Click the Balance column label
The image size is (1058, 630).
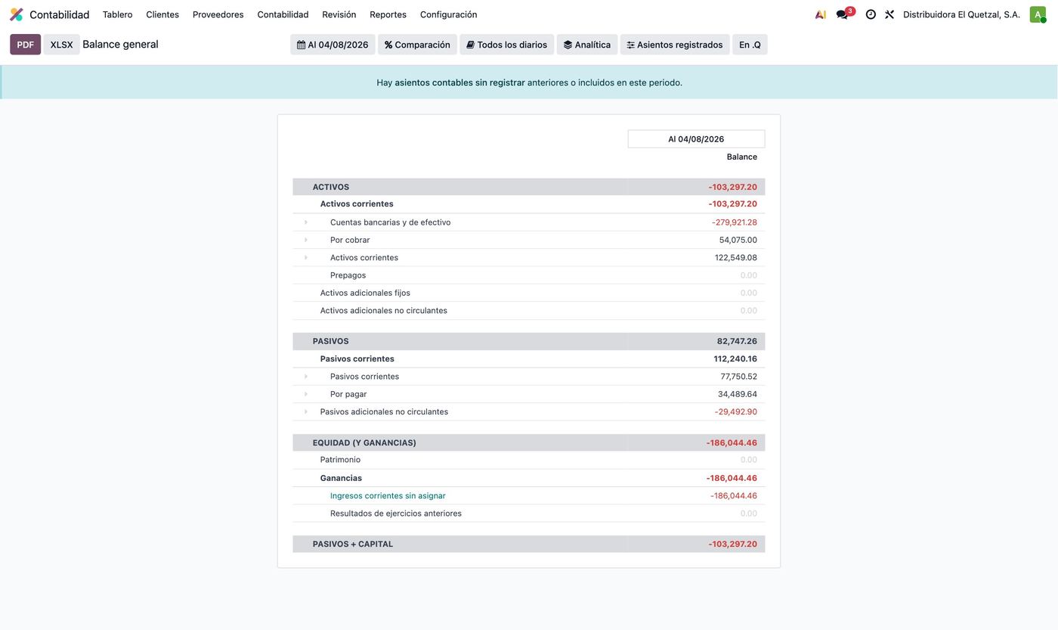742,157
